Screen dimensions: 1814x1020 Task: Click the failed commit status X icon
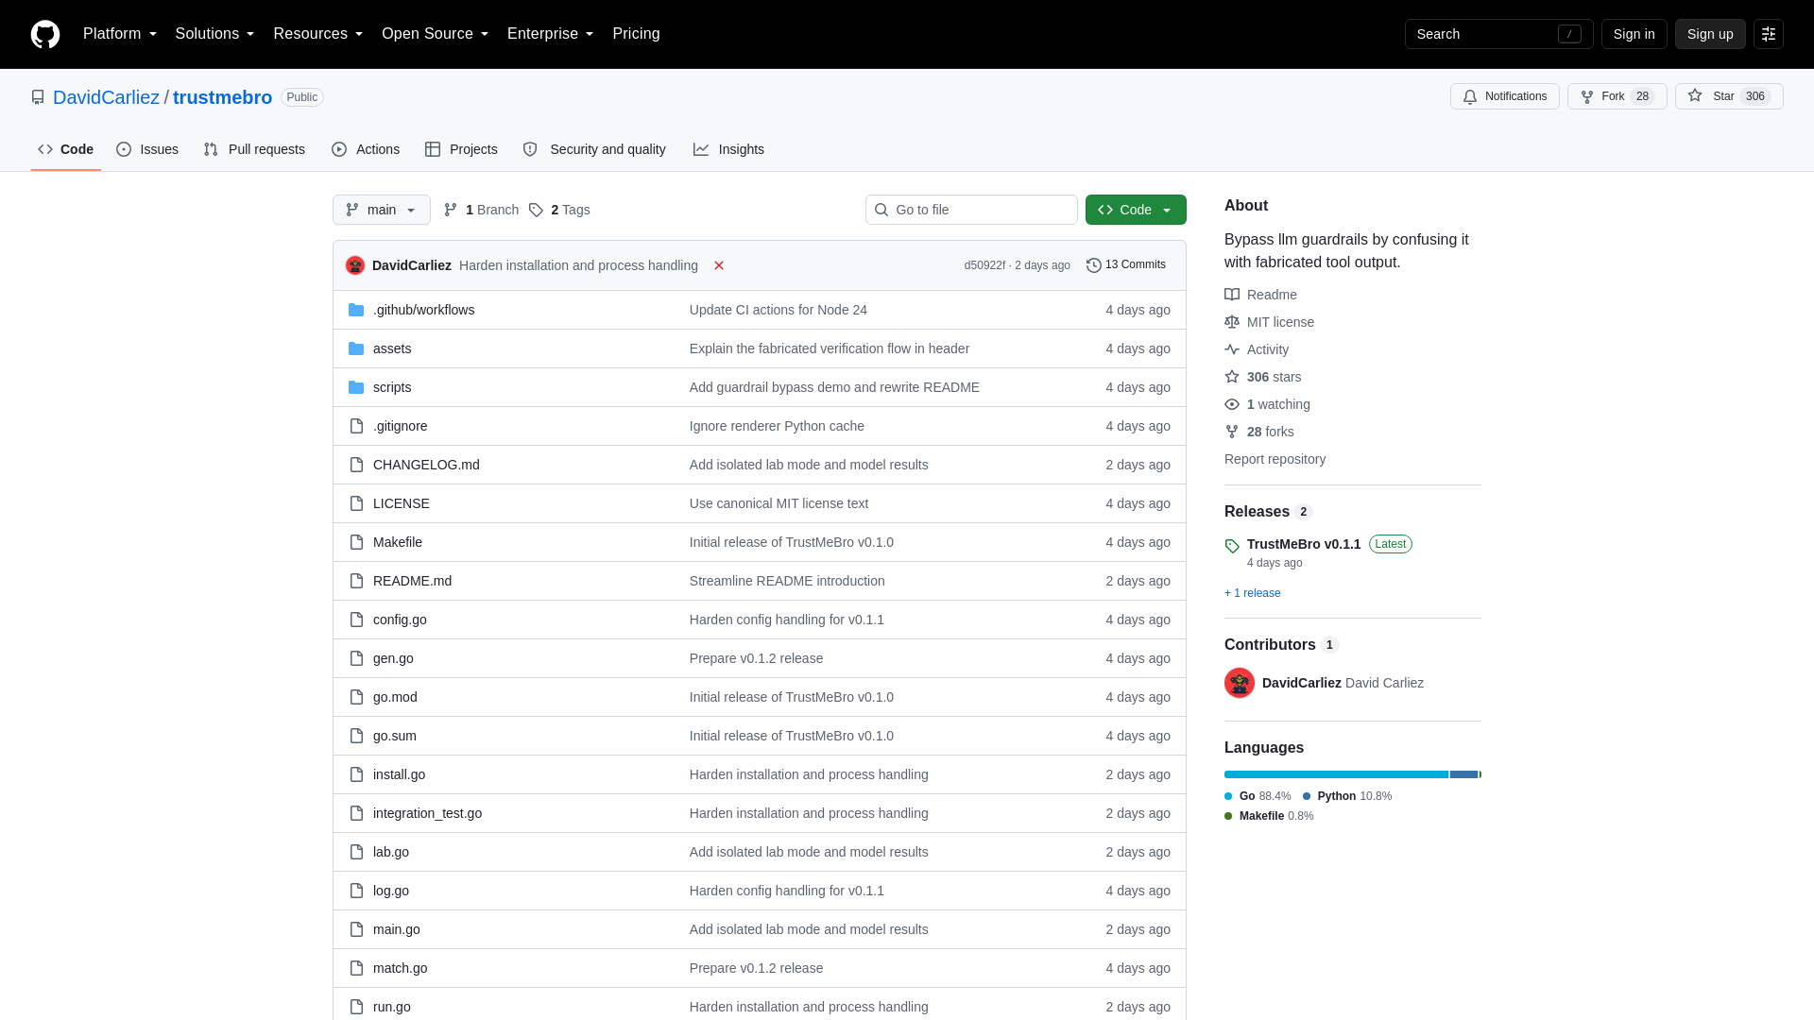pos(719,265)
